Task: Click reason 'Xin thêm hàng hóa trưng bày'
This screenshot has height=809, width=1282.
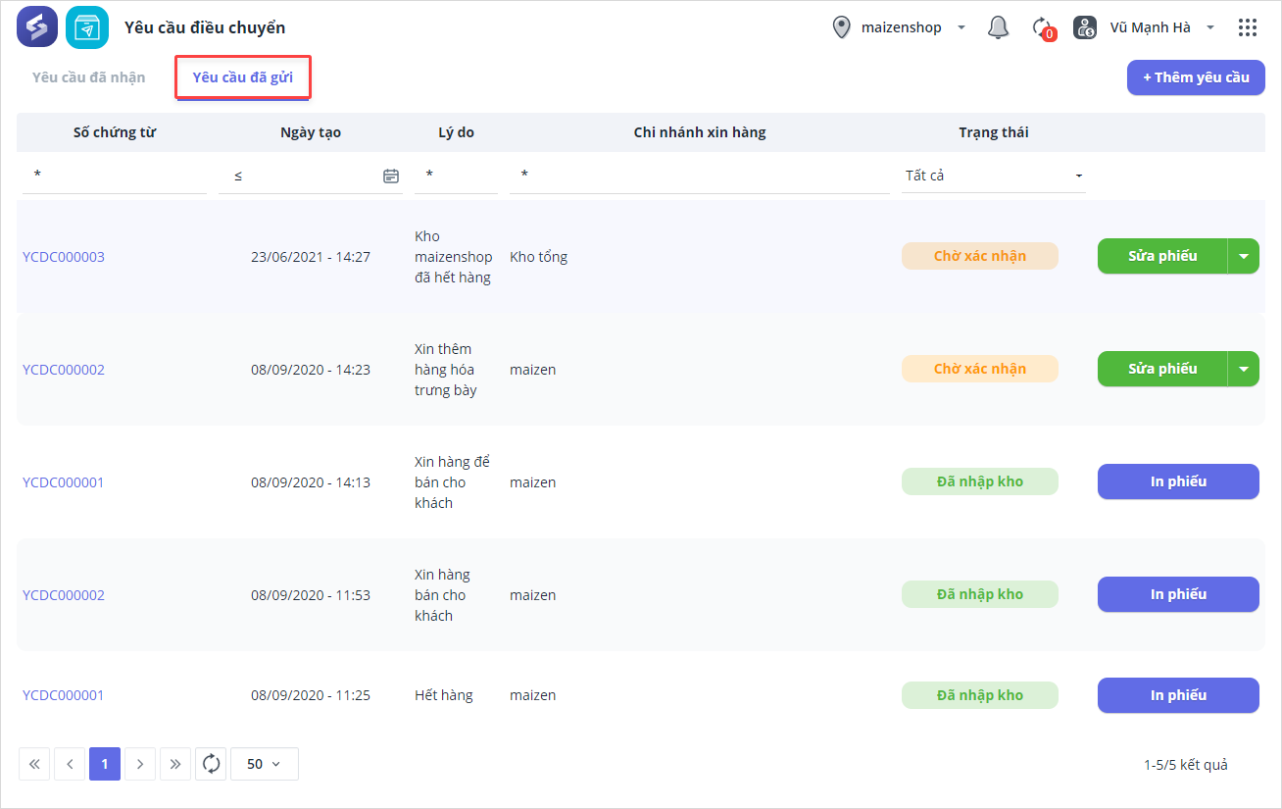Action: 446,370
